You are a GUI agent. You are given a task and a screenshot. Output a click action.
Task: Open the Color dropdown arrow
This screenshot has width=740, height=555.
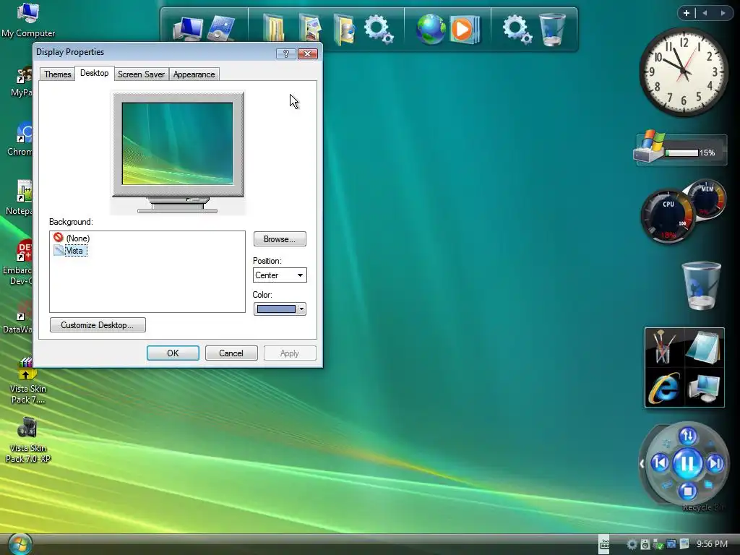(x=301, y=309)
